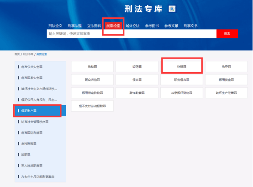Image resolution: width=253 pixels, height=187 pixels.
Task: Open 刑法专库 breadcrumb link
Action: tap(28, 54)
